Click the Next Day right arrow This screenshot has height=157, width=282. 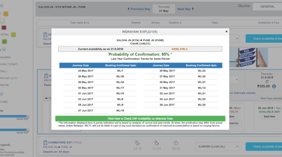[193, 9]
